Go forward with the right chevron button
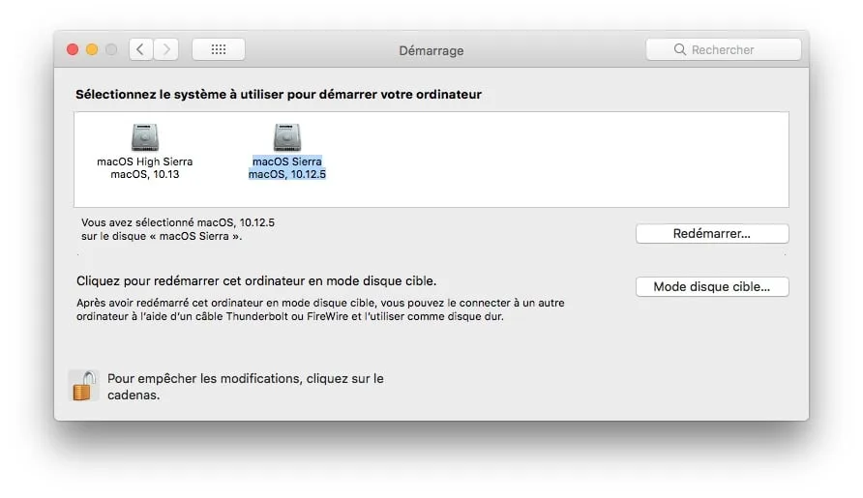 tap(166, 49)
